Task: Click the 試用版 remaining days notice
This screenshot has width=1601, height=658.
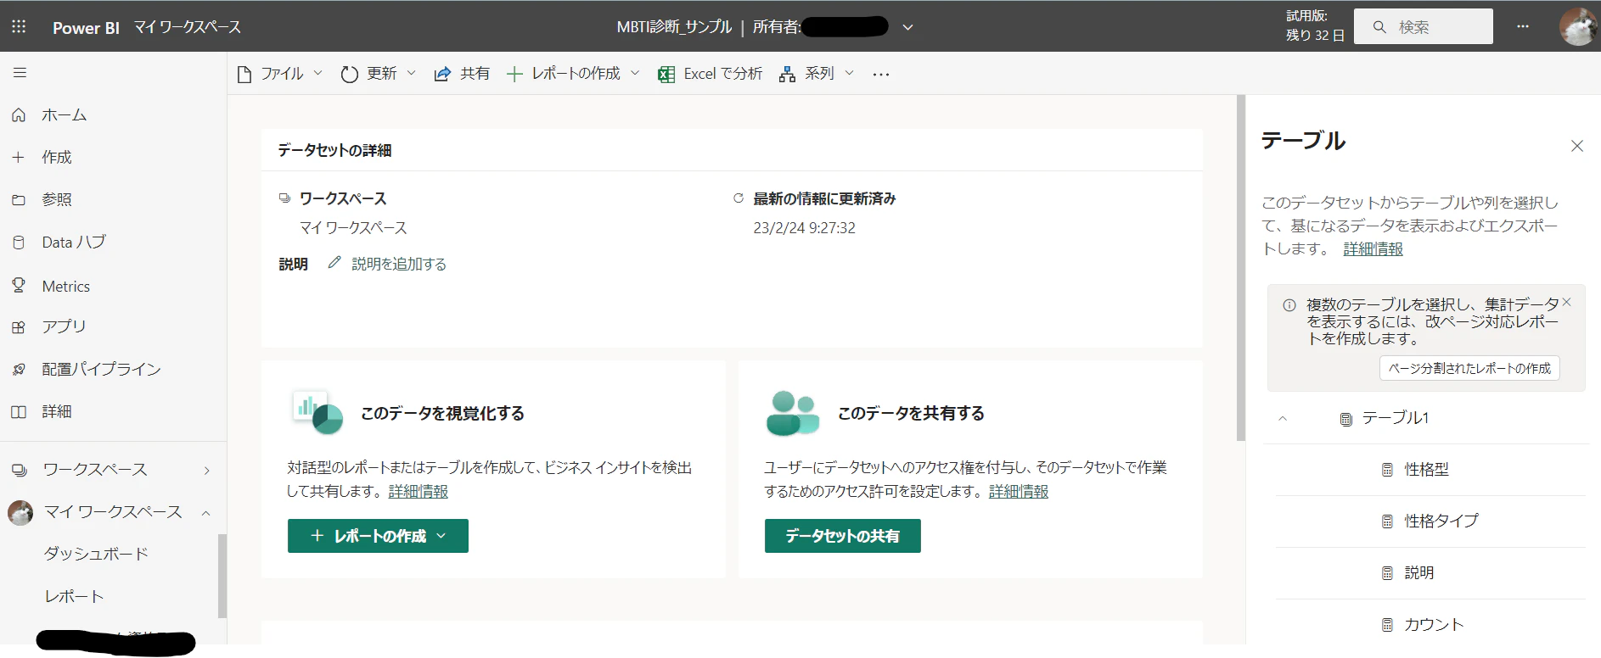Action: pos(1315,26)
